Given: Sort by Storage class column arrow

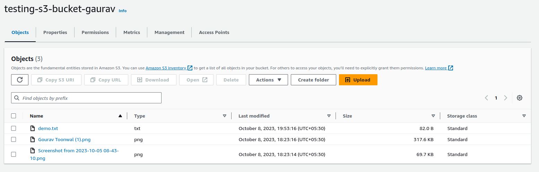Looking at the screenshot, I should [x=524, y=116].
